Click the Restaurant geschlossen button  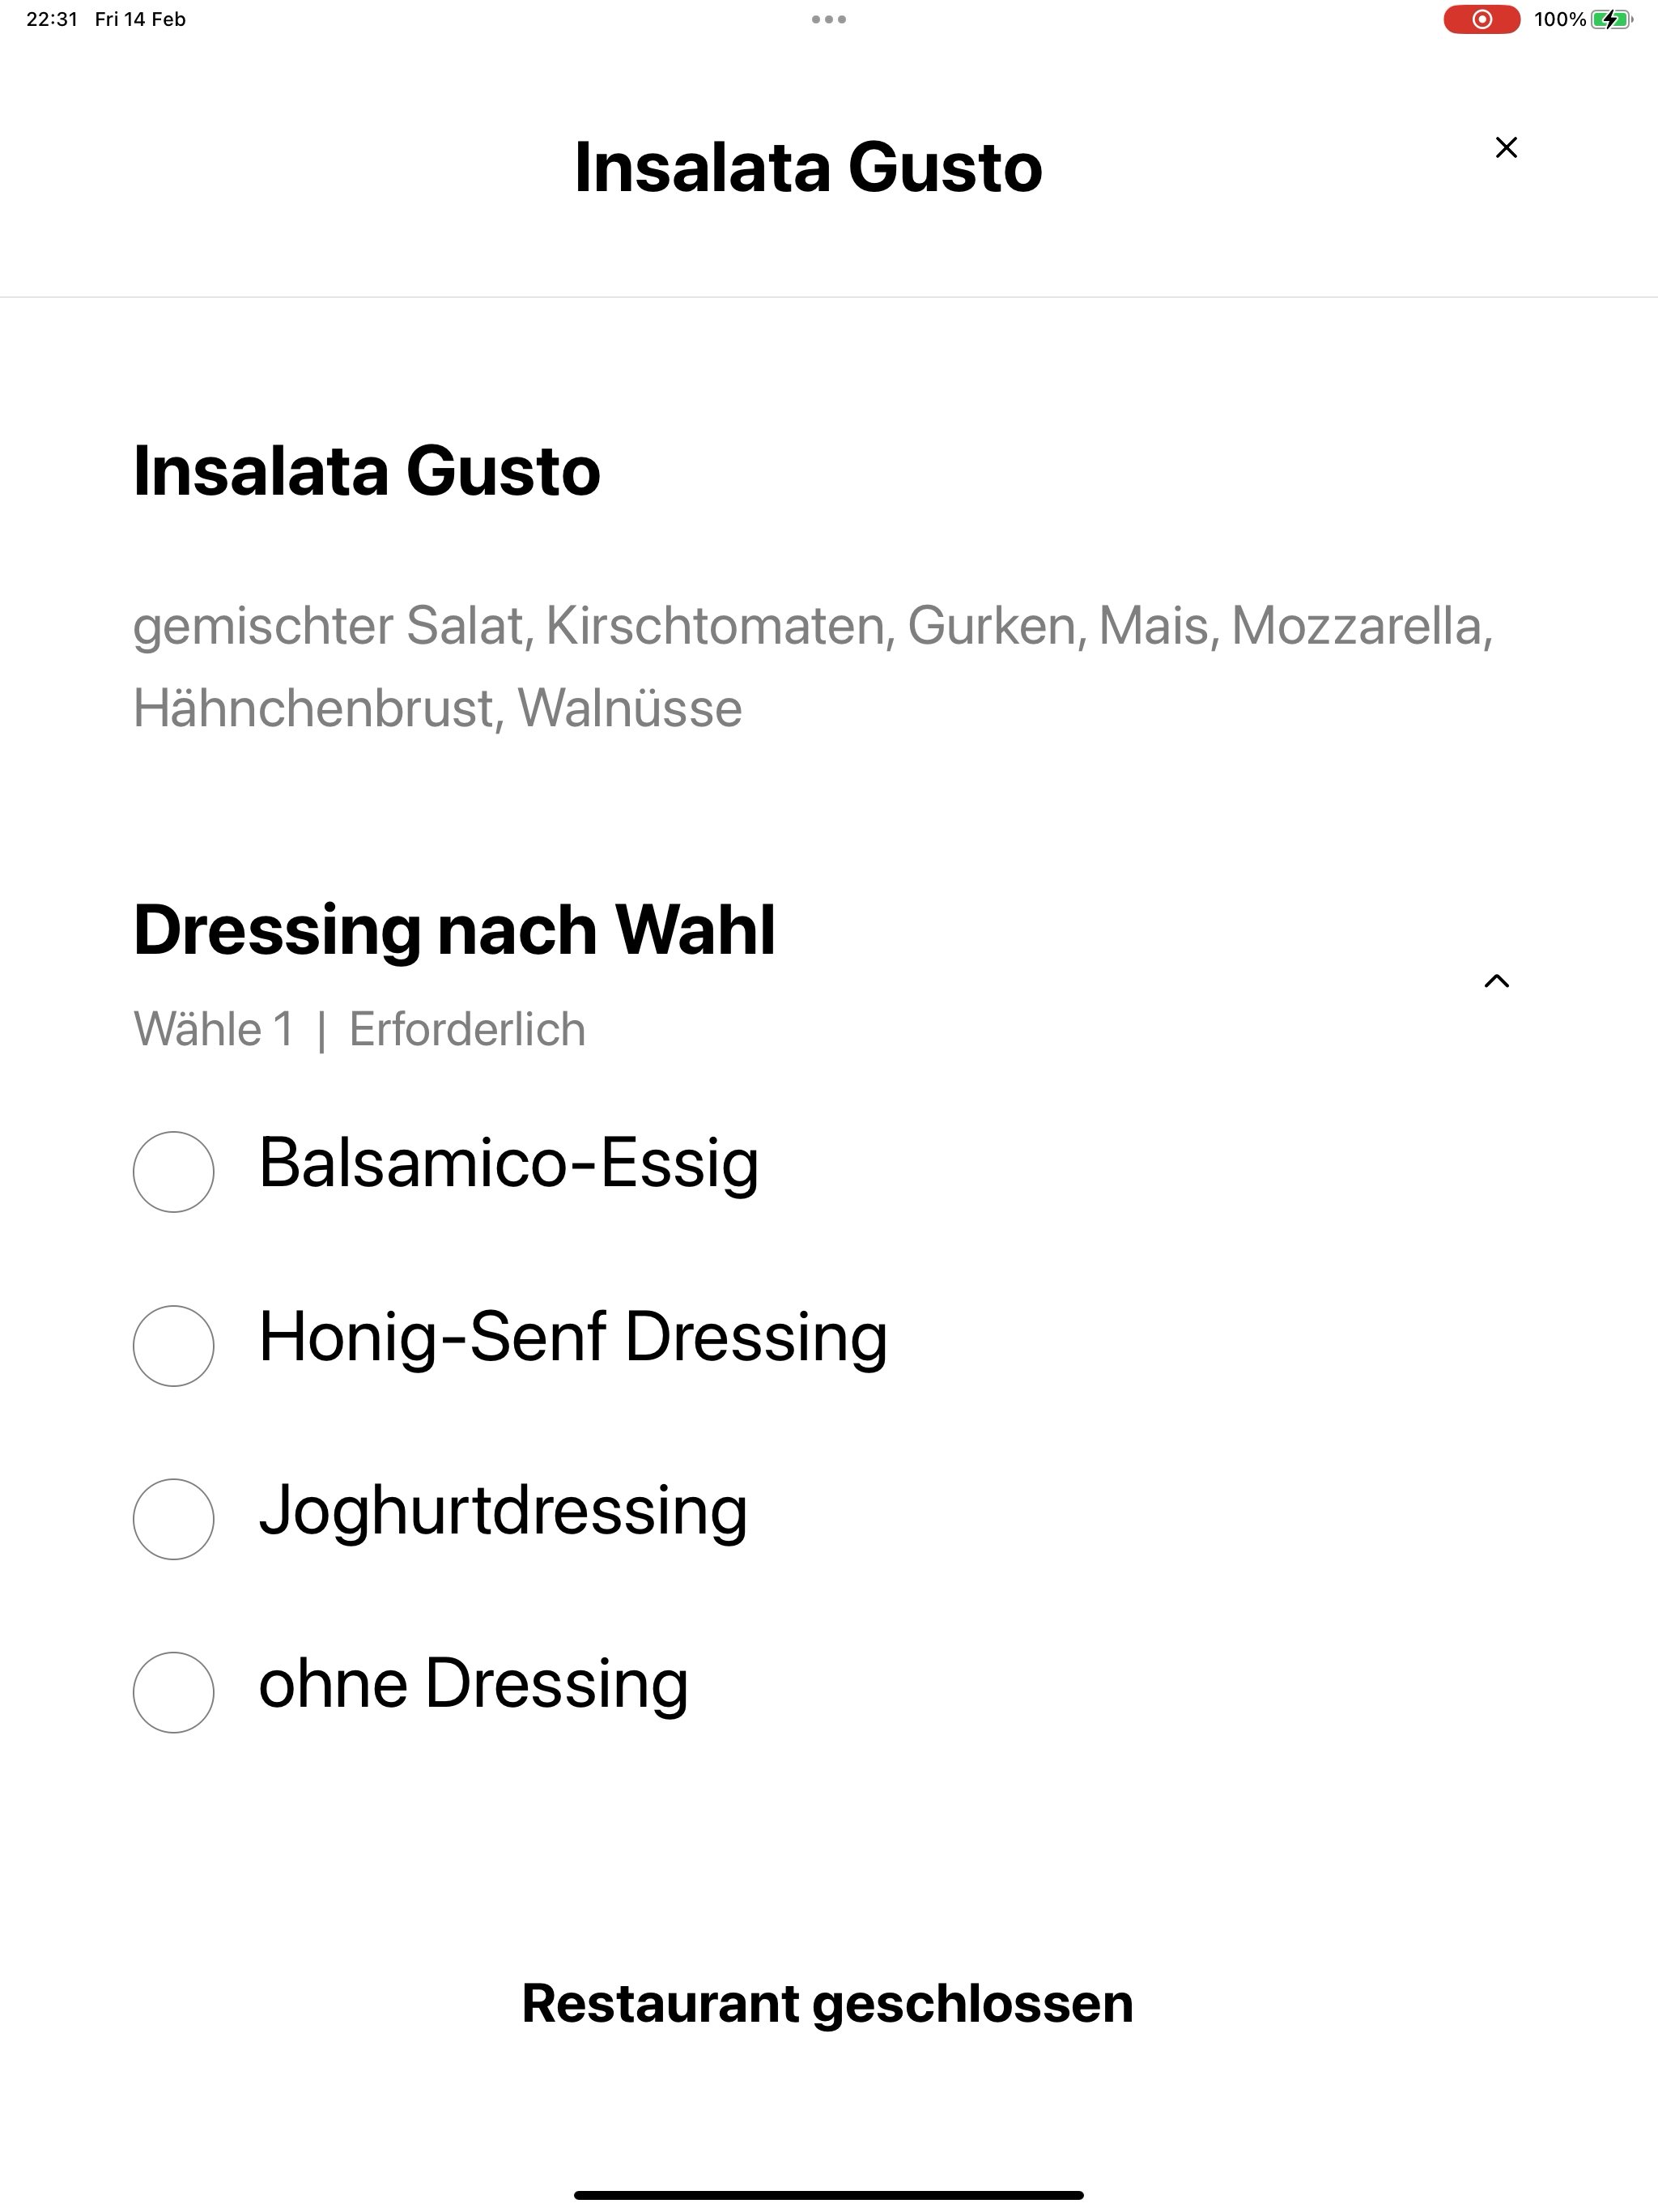828,2003
